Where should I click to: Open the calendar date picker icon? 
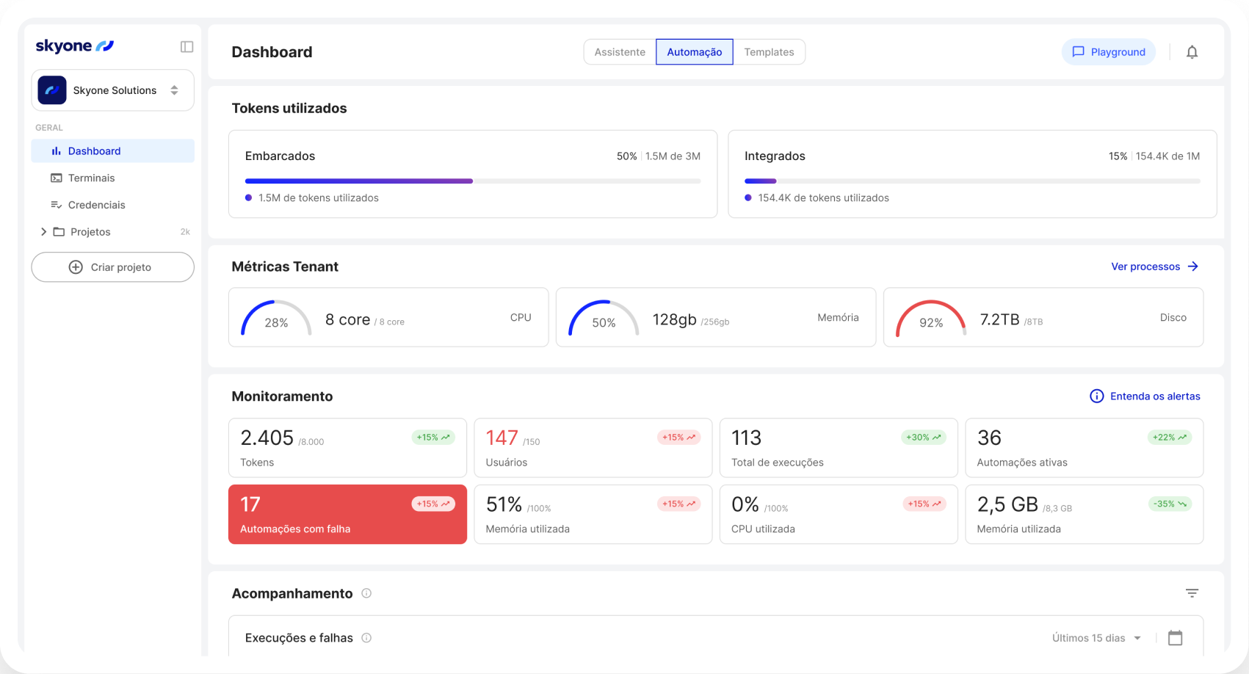pos(1175,638)
